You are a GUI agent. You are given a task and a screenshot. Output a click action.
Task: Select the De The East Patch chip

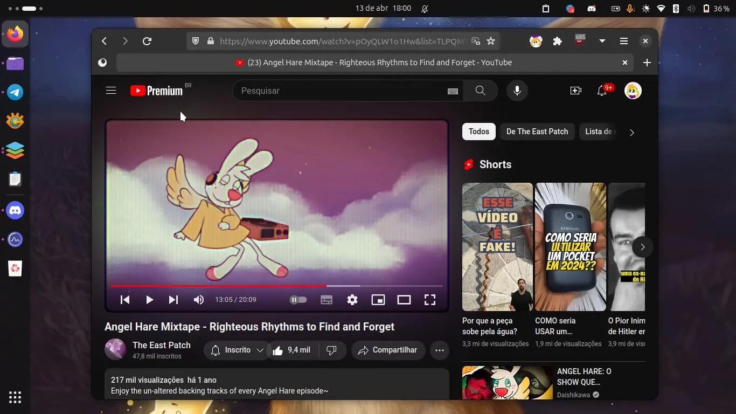tap(537, 132)
